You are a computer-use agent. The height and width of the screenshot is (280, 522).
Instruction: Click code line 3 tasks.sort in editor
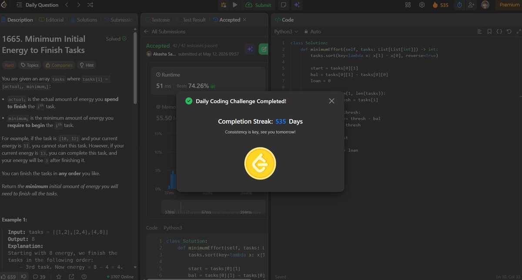click(x=374, y=55)
